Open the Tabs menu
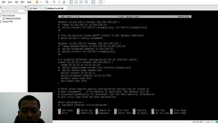Image resolution: width=218 pixels, height=123 pixels. 22,2
